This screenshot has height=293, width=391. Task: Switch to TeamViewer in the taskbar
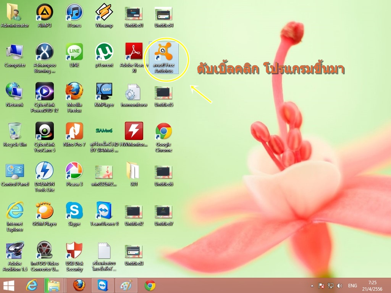[x=102, y=285]
